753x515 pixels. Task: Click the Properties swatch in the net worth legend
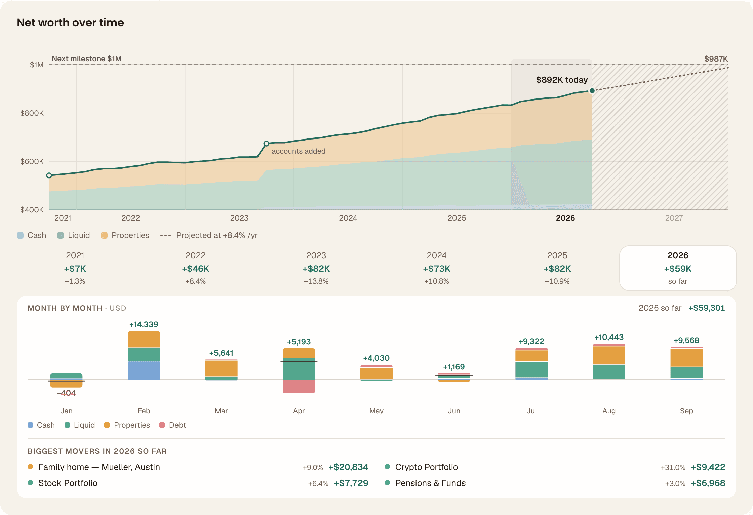[104, 235]
